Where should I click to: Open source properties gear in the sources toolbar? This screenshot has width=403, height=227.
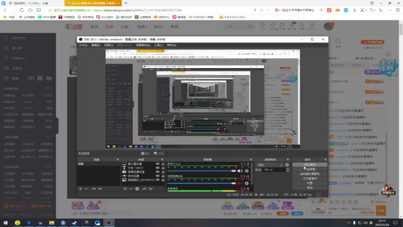tap(137, 189)
